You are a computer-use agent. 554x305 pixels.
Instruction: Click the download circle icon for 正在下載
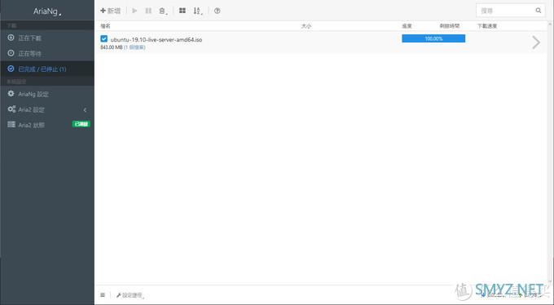click(11, 38)
